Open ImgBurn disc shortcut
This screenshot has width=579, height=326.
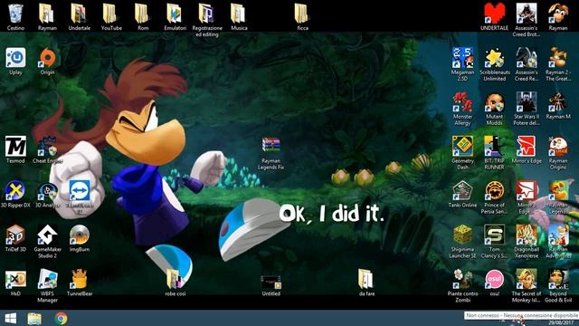click(80, 235)
